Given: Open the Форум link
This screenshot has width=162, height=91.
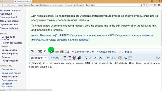Looking at the screenshot, I should [x=5, y=47].
